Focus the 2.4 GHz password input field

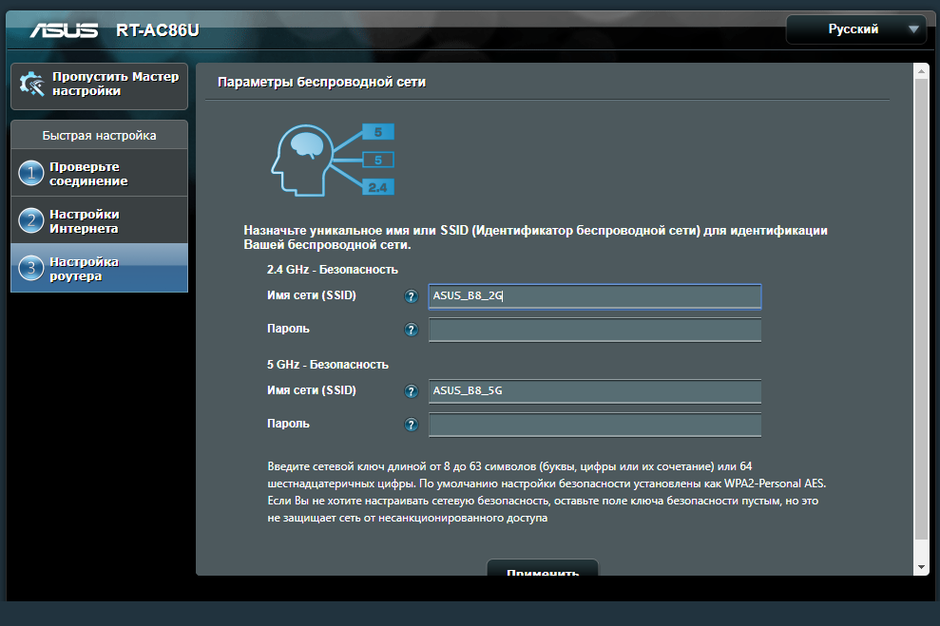[595, 330]
